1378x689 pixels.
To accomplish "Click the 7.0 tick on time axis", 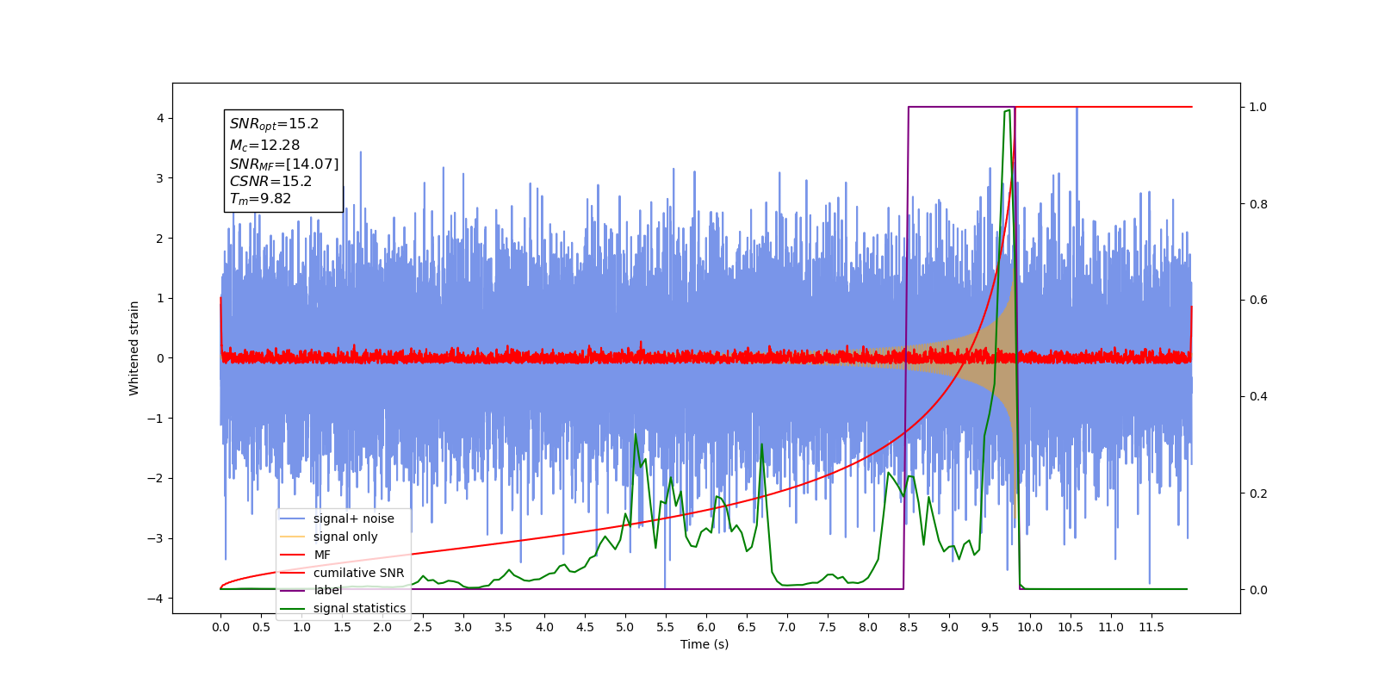I will coord(787,627).
